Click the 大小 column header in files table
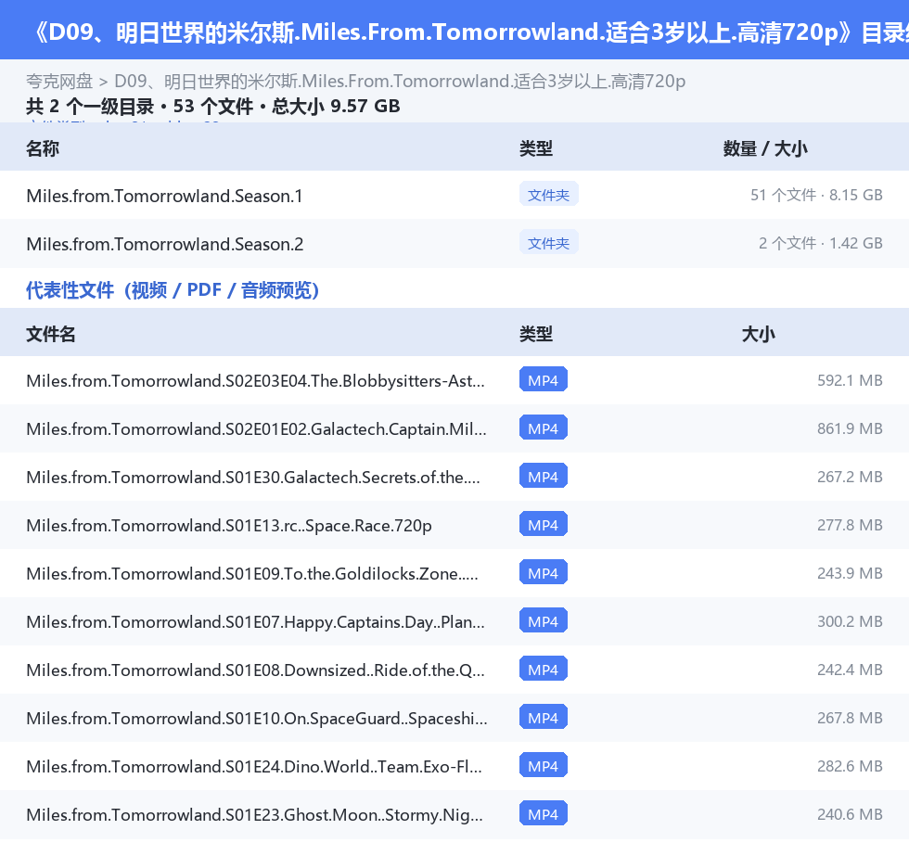Viewport: 909px width, 868px height. pyautogui.click(x=759, y=334)
